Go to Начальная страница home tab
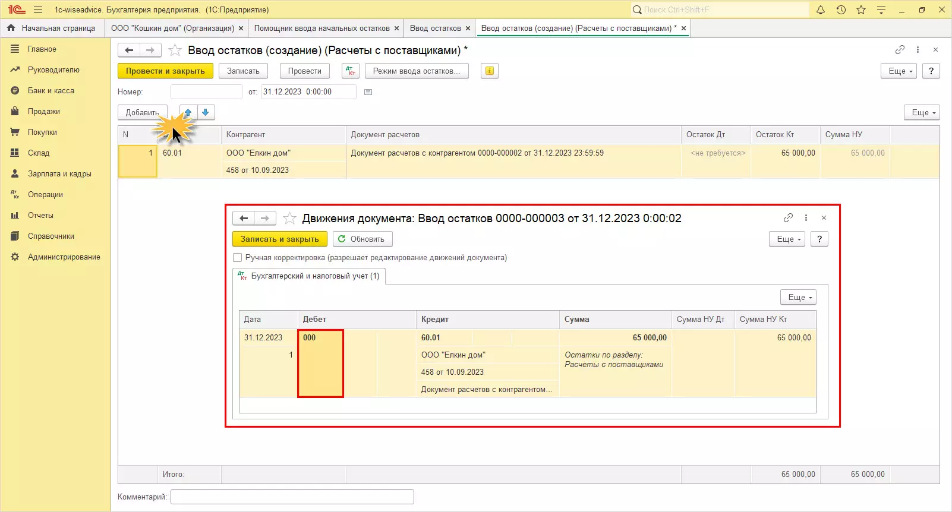952x512 pixels. point(52,28)
